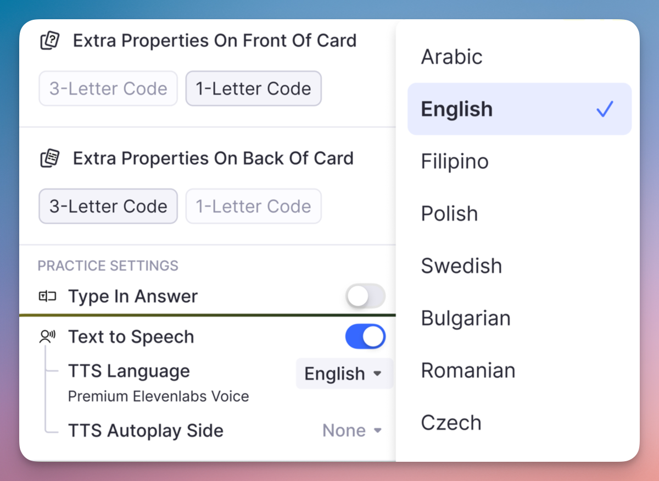Image resolution: width=659 pixels, height=481 pixels.
Task: Click the Text to Speech icon
Action: point(48,337)
